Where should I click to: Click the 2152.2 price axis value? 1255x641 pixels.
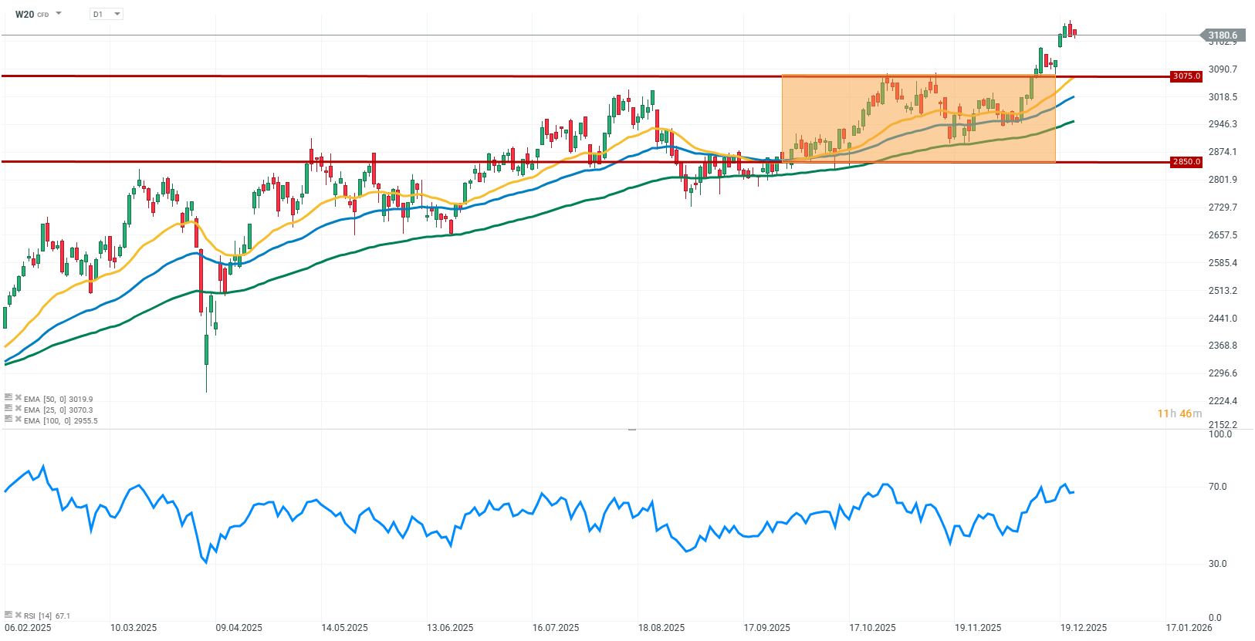(x=1223, y=425)
